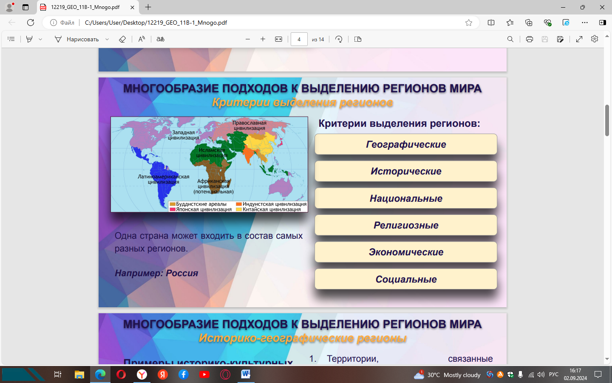Enter full screen PDF view
612x383 pixels.
579,39
